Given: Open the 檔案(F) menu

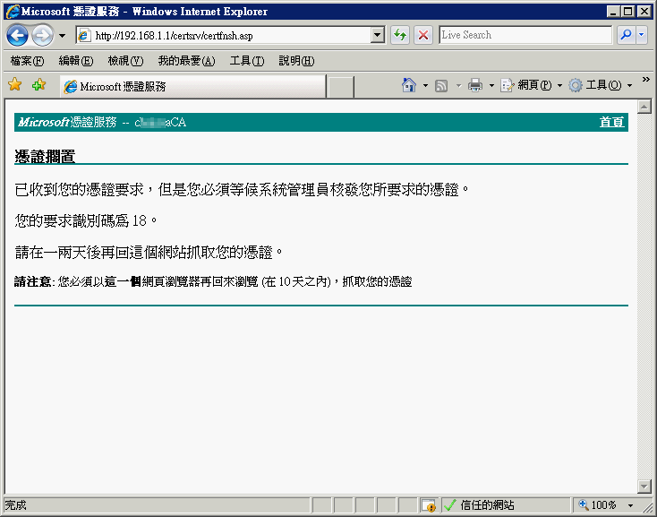Looking at the screenshot, I should [x=27, y=61].
